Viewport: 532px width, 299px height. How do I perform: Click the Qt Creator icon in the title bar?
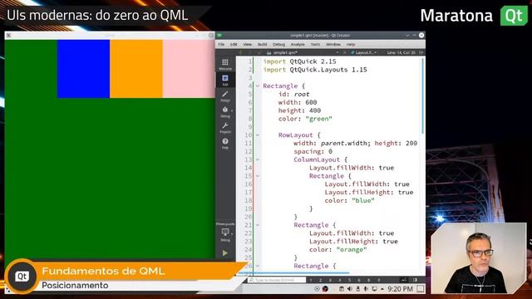click(x=219, y=35)
